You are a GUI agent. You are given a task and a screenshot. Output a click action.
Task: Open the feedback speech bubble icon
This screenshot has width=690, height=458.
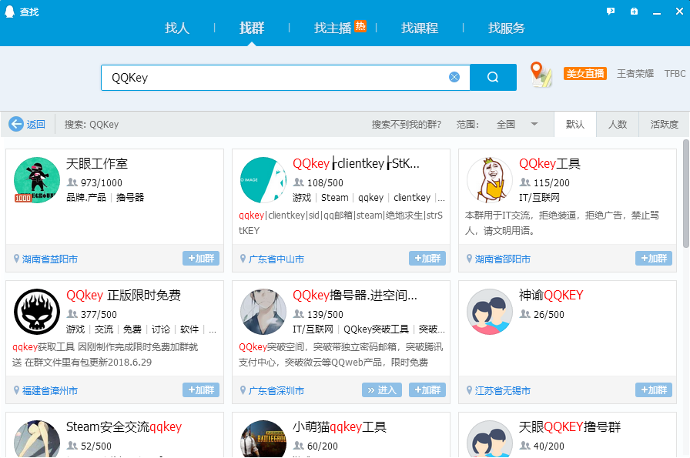click(x=611, y=12)
